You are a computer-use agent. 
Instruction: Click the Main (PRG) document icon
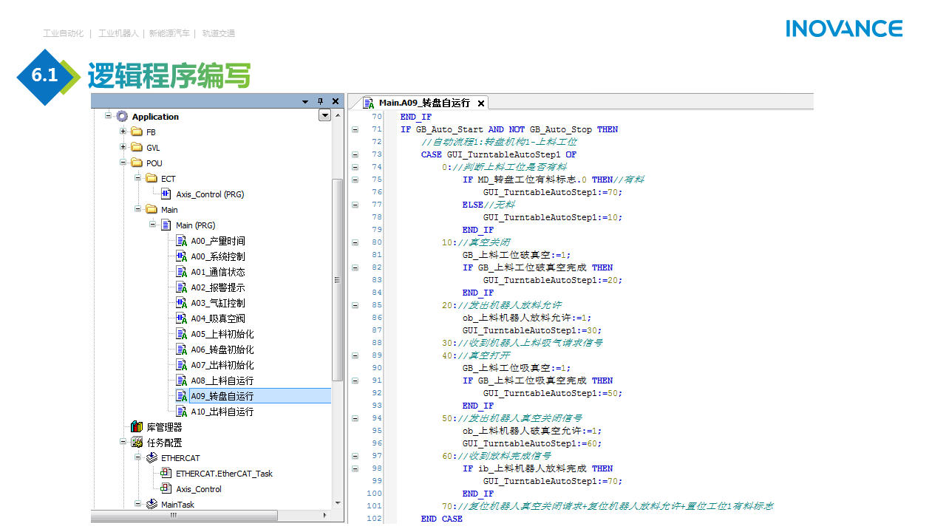(x=166, y=225)
